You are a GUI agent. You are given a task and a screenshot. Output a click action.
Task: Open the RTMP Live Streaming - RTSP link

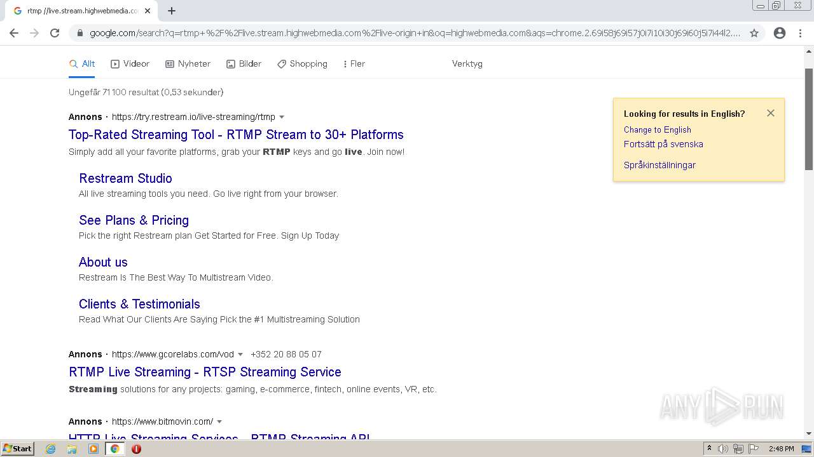tap(205, 372)
